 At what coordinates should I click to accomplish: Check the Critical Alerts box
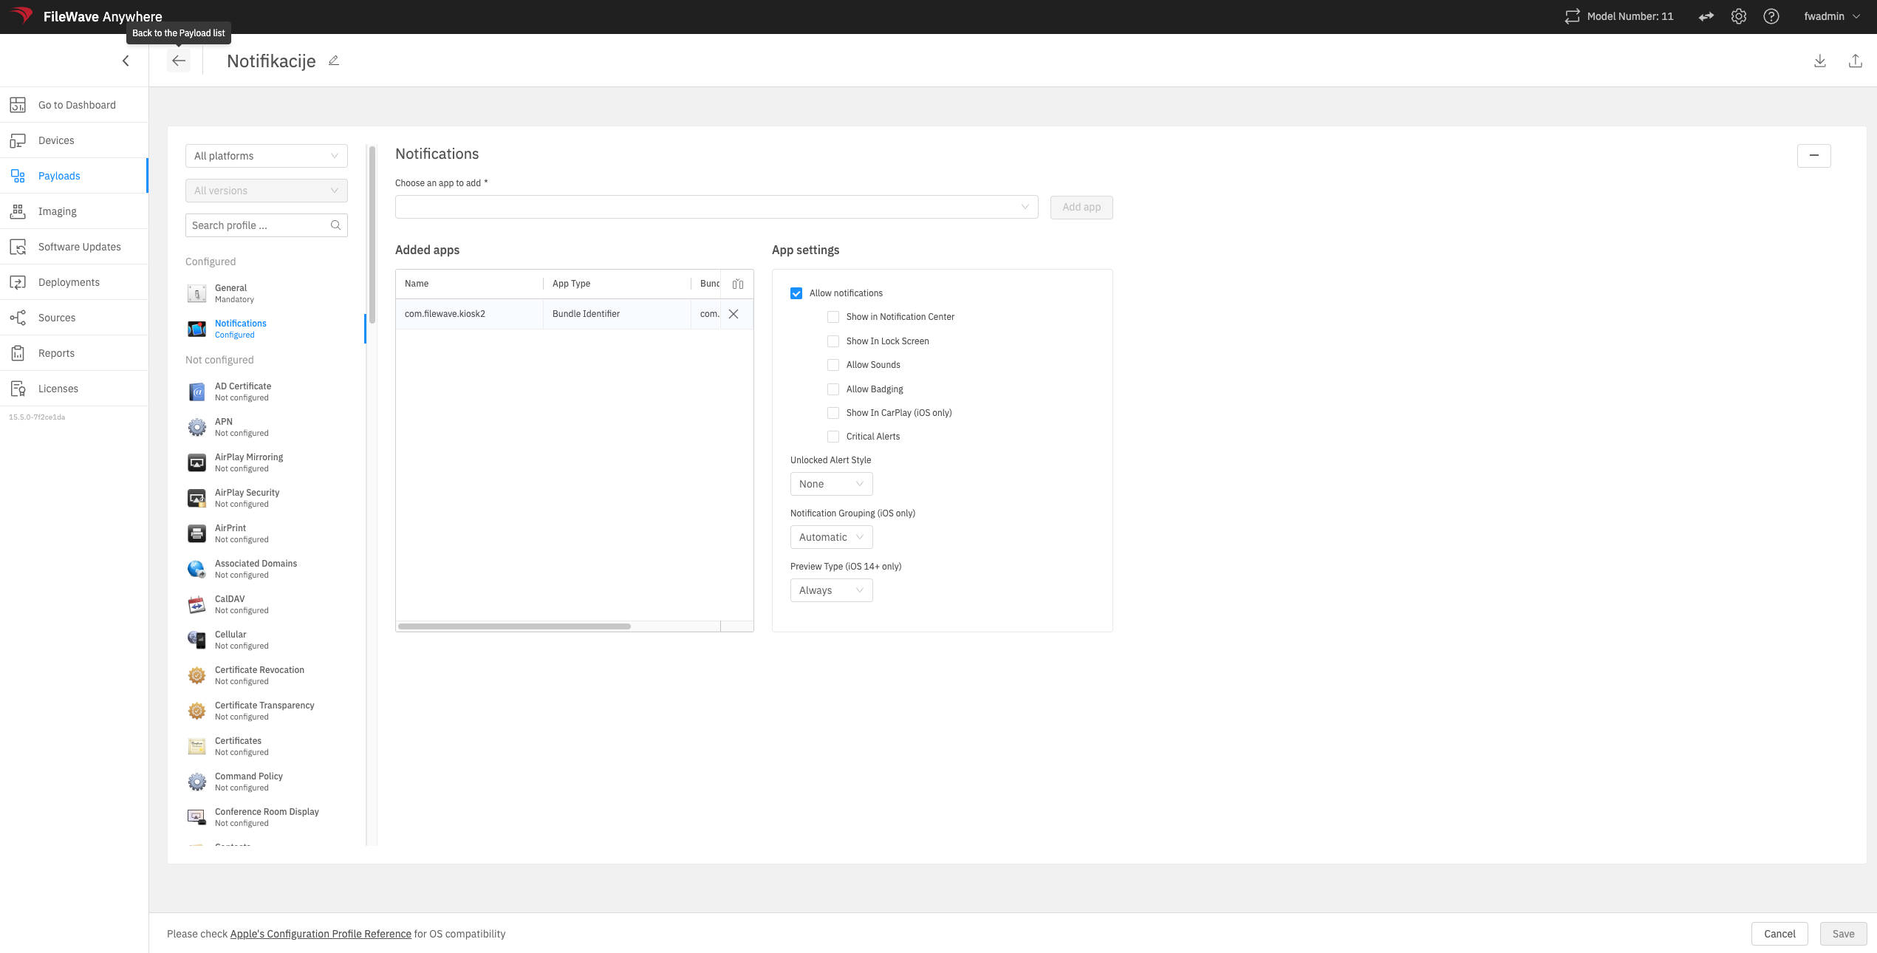click(x=833, y=437)
